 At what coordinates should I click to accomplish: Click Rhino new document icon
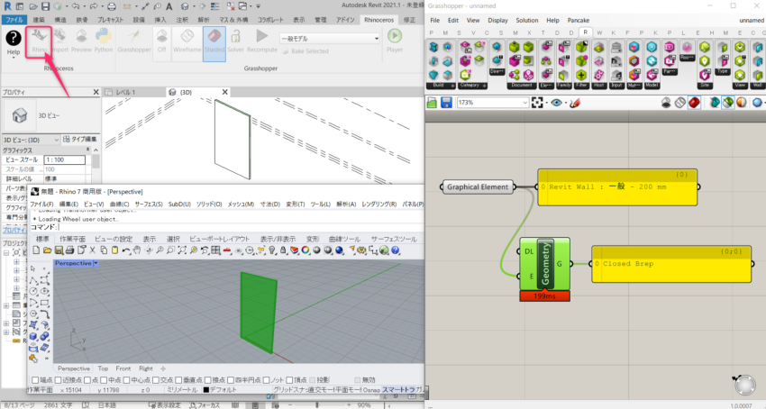pyautogui.click(x=36, y=250)
